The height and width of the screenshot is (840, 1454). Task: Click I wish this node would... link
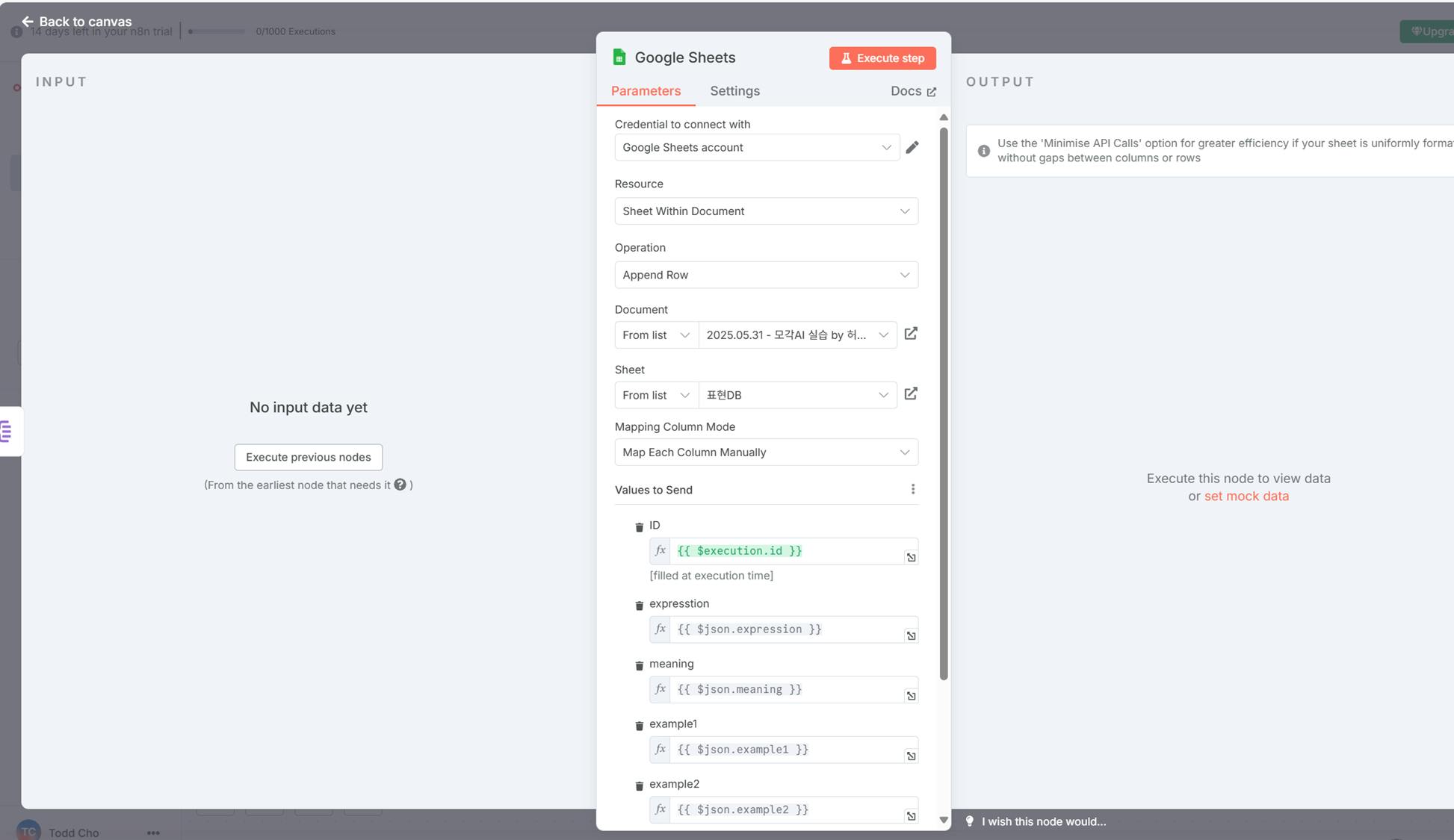[x=1044, y=821]
